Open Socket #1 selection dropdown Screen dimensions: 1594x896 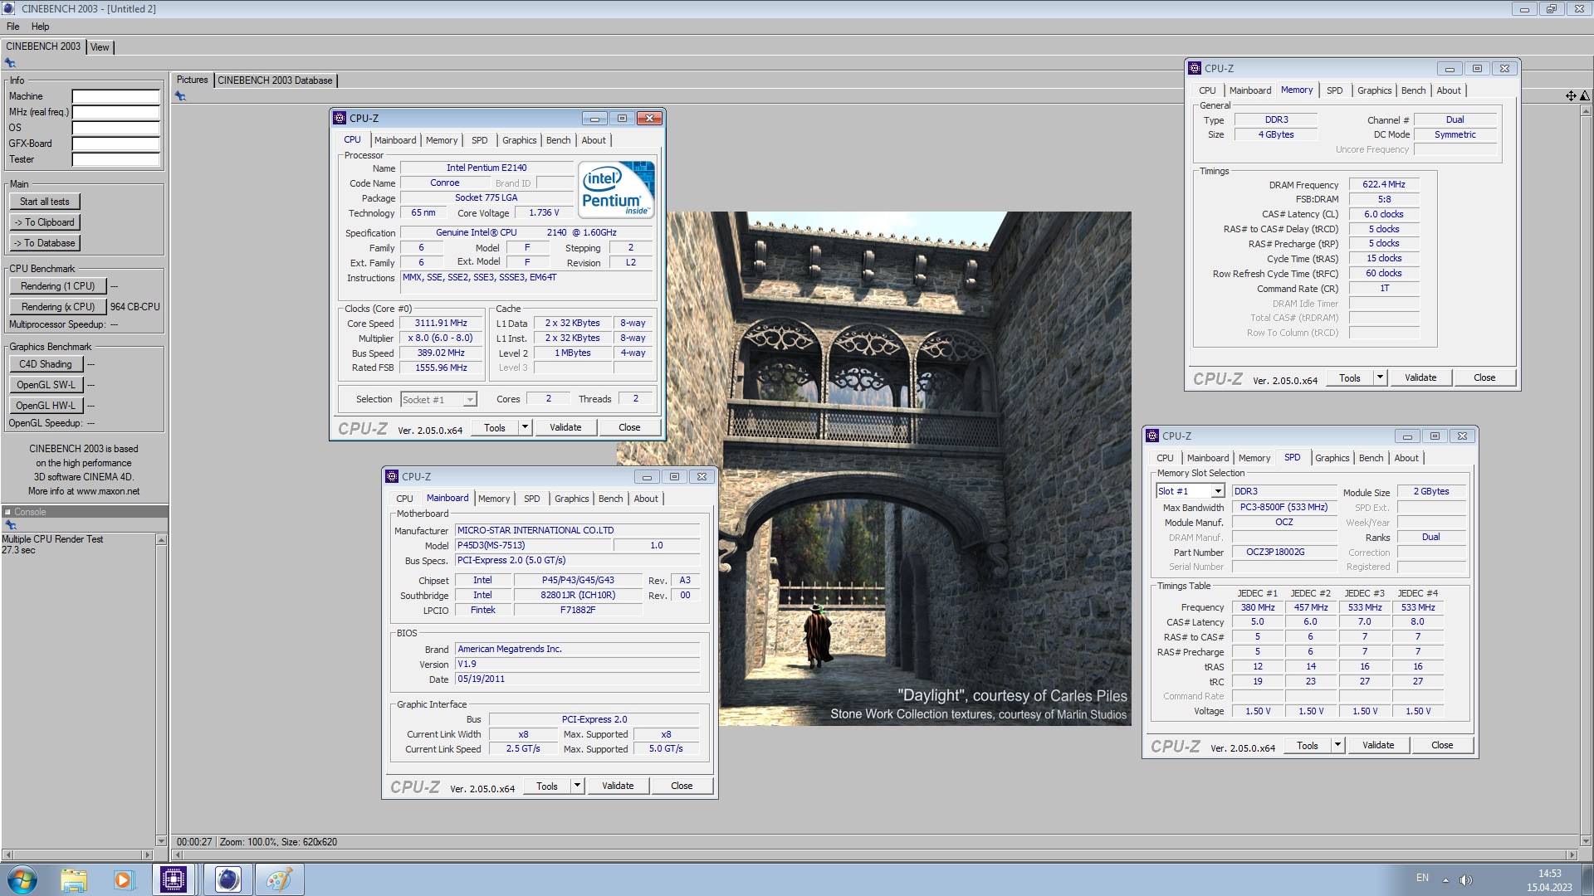coord(470,400)
